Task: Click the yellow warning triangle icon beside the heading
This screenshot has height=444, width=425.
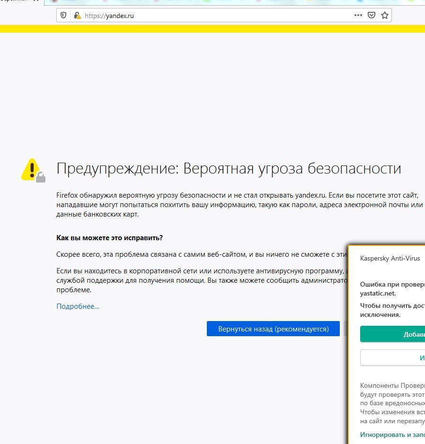Action: [x=33, y=170]
